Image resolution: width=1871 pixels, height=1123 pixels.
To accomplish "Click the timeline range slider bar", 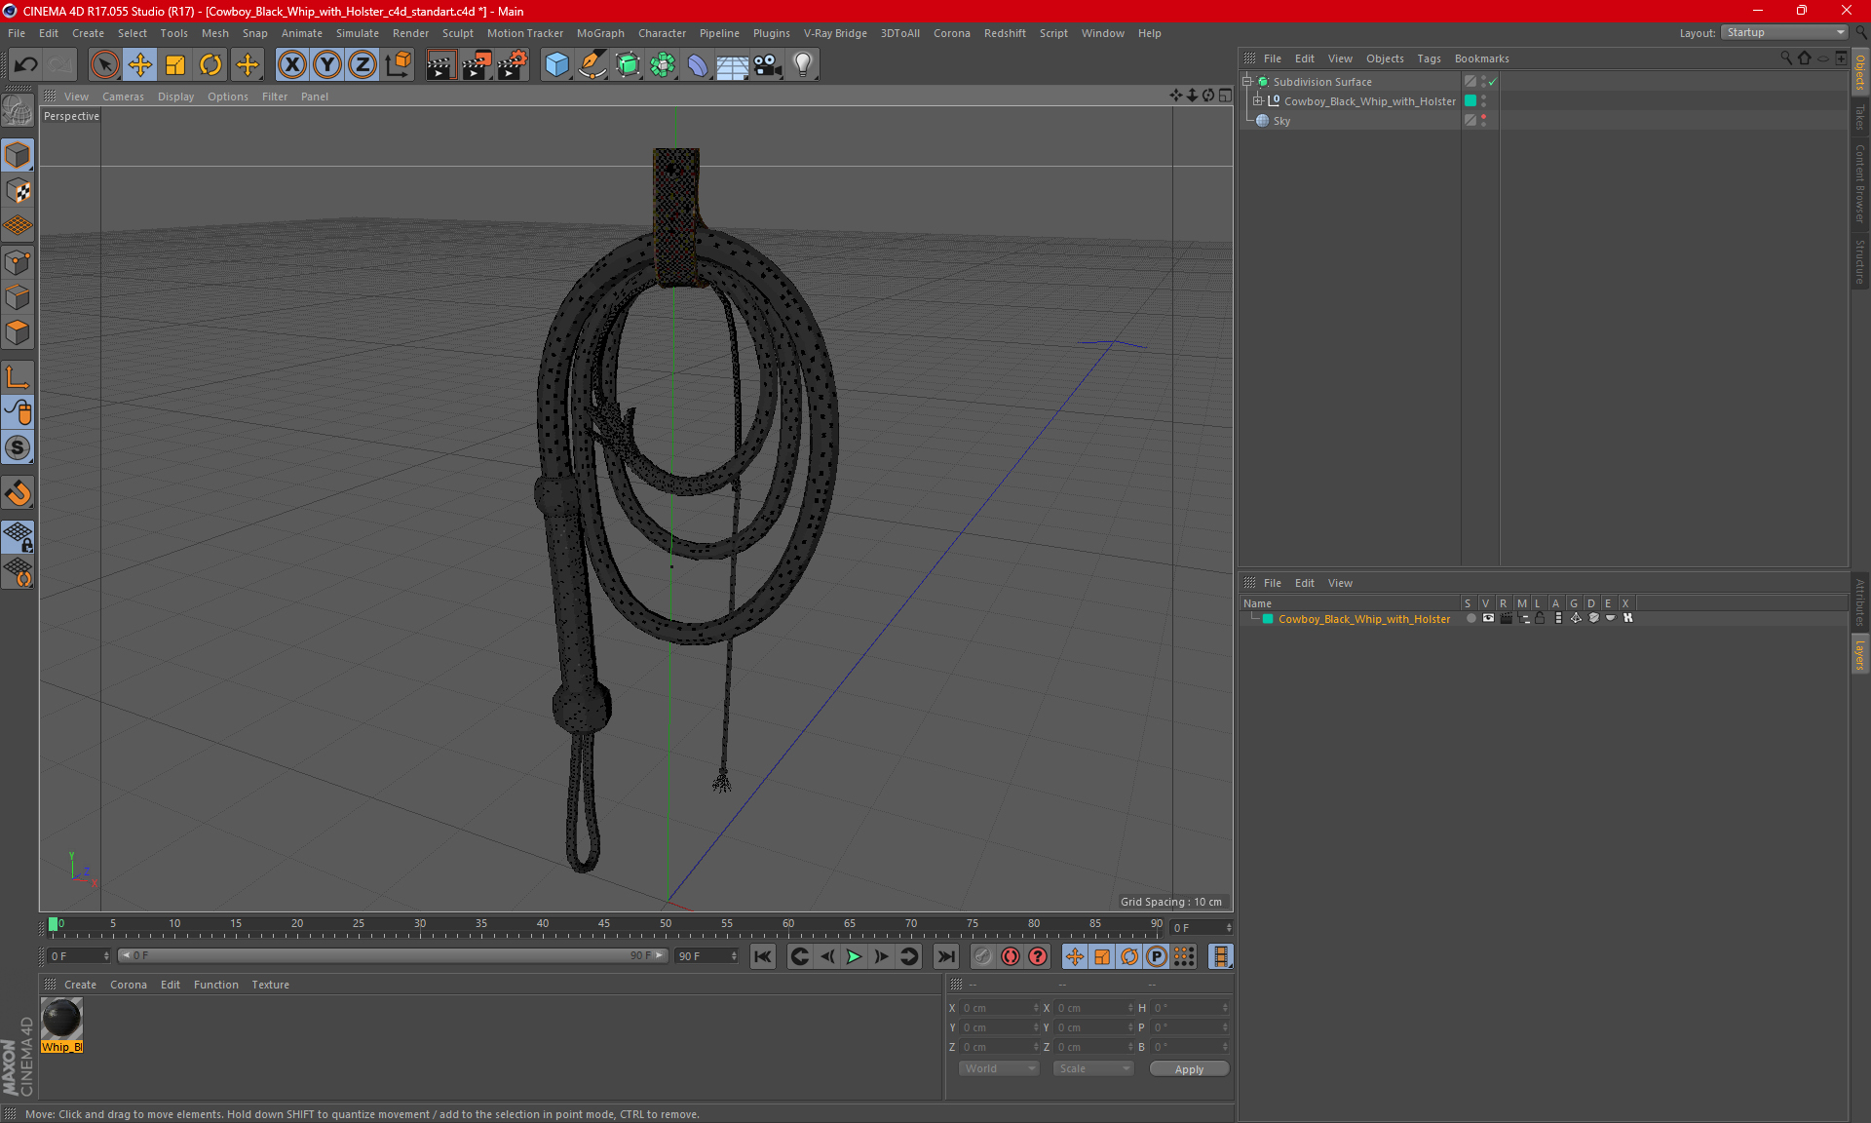I will [x=393, y=955].
